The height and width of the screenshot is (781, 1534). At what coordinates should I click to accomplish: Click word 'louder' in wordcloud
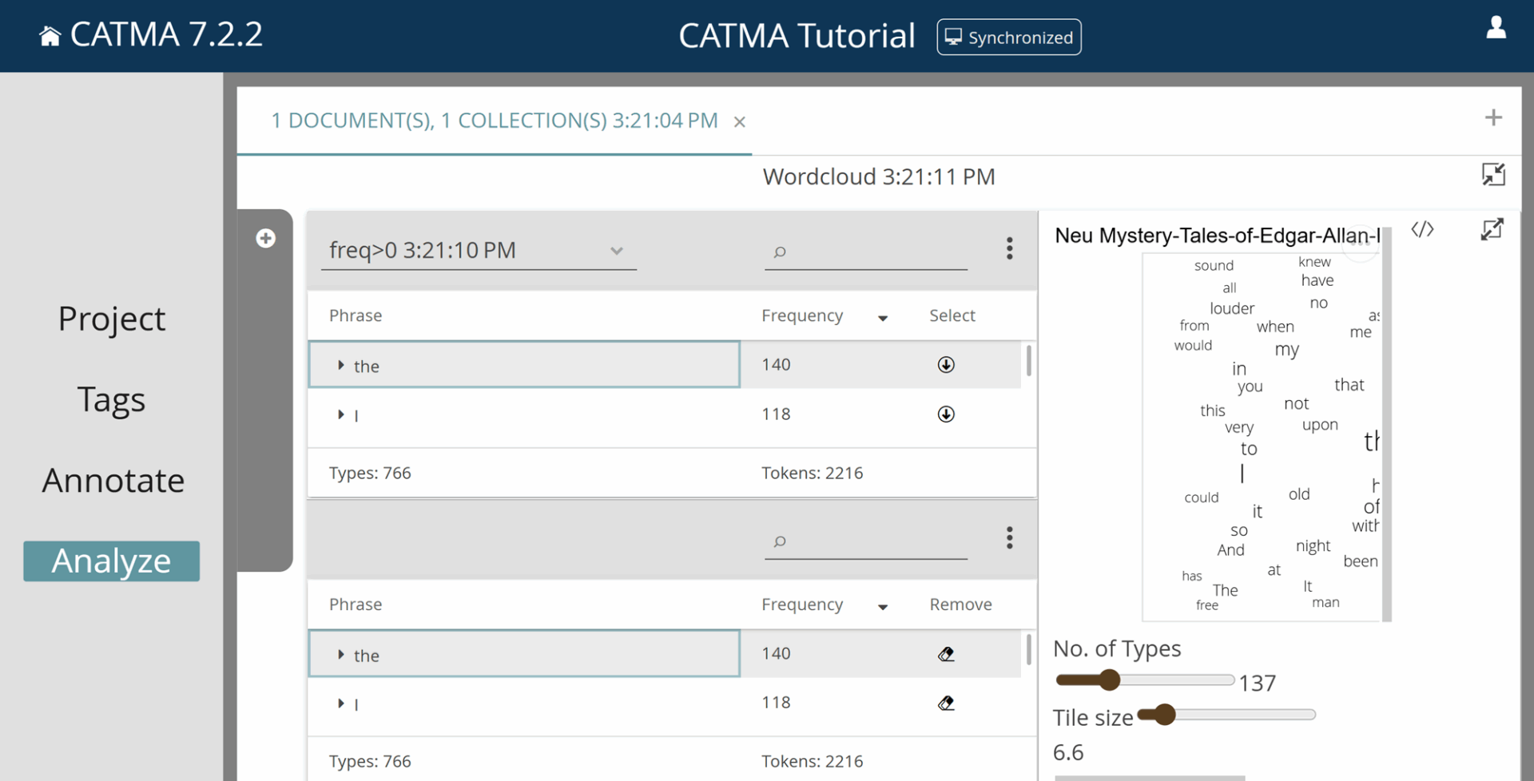1232,308
